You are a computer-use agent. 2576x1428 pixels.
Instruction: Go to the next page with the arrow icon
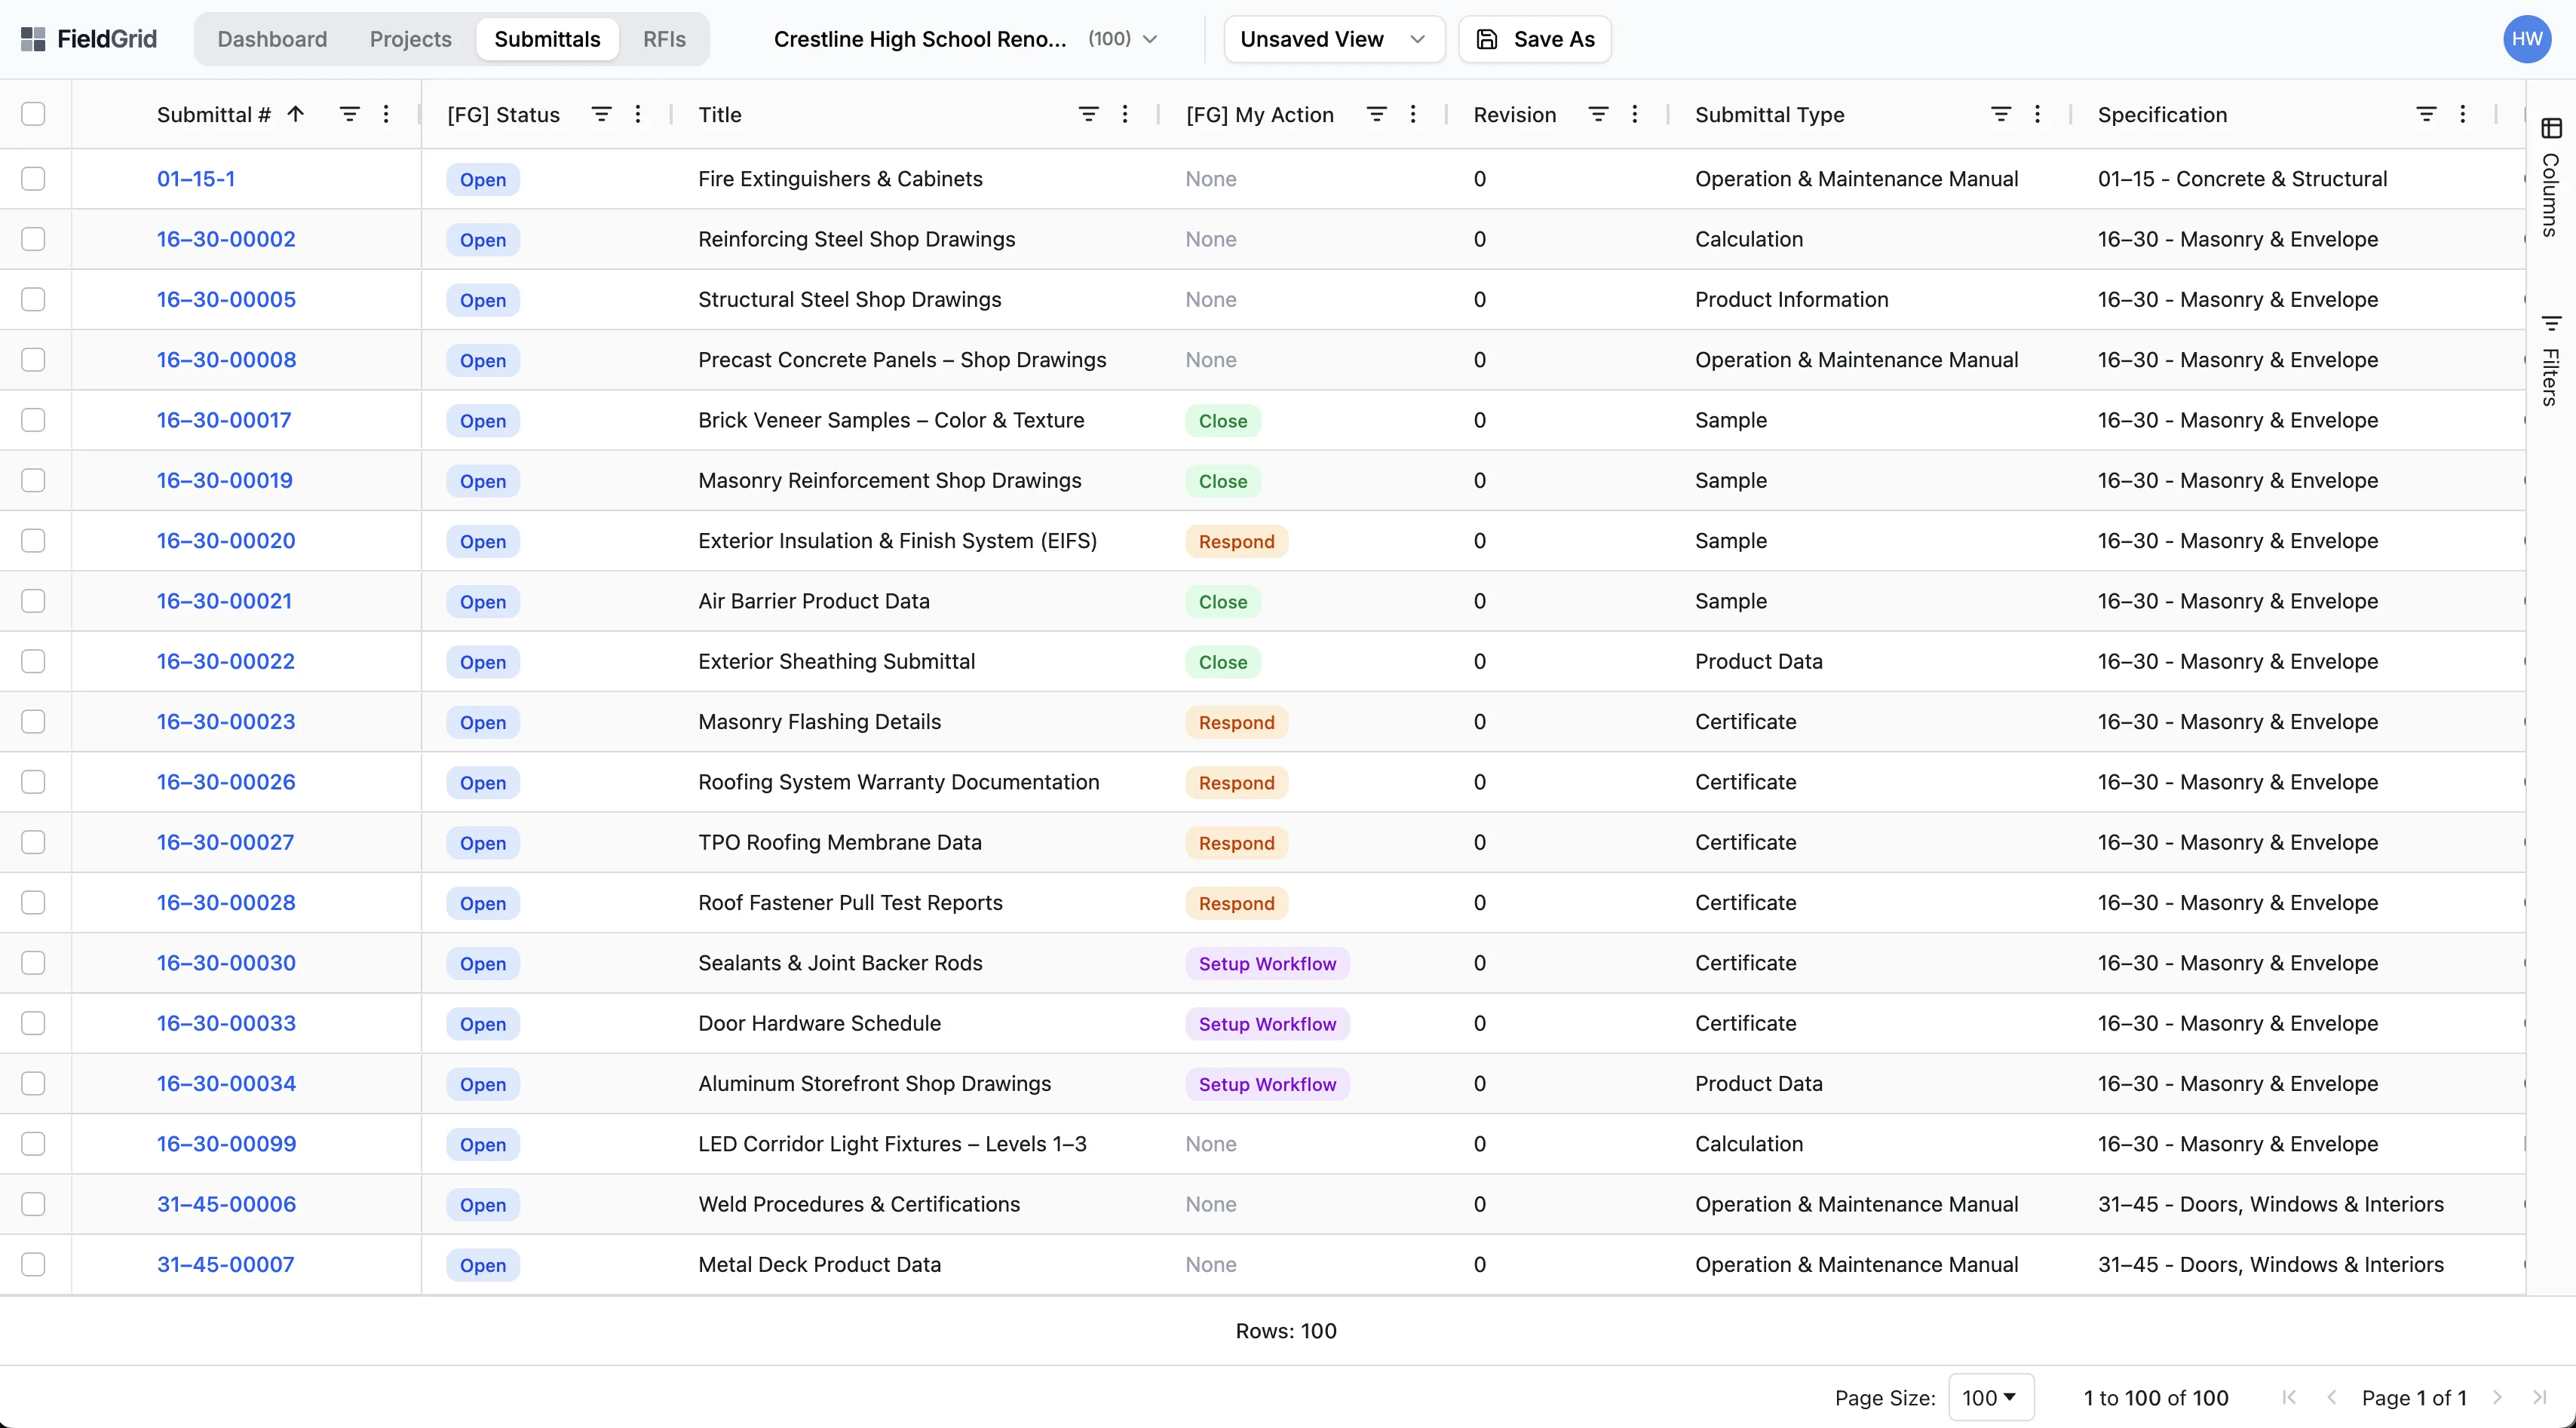[2497, 1397]
